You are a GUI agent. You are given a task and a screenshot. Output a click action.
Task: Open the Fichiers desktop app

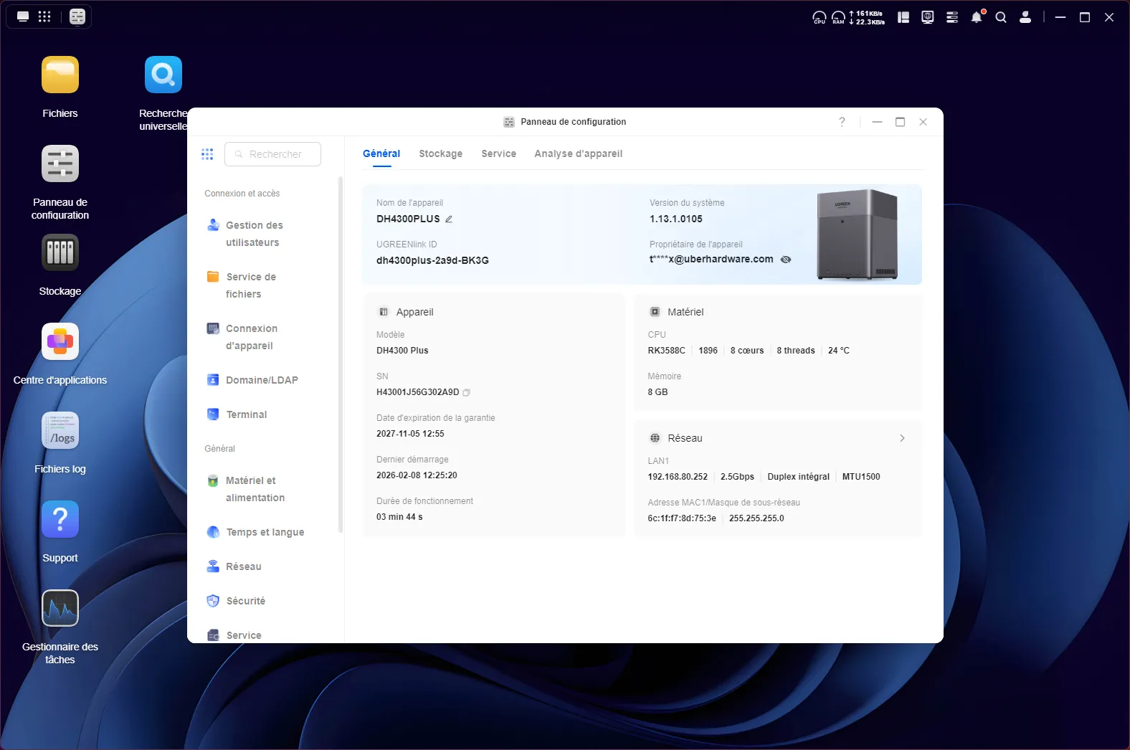[60, 75]
